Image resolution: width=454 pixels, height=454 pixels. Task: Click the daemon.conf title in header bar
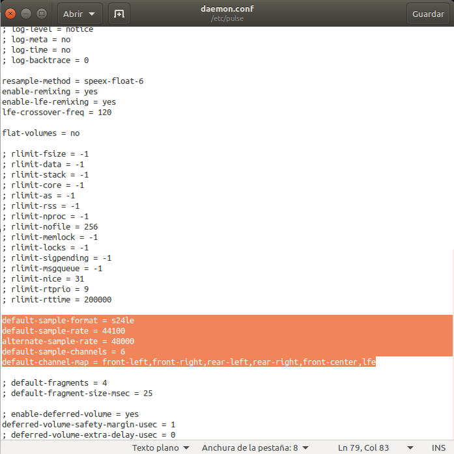(227, 9)
